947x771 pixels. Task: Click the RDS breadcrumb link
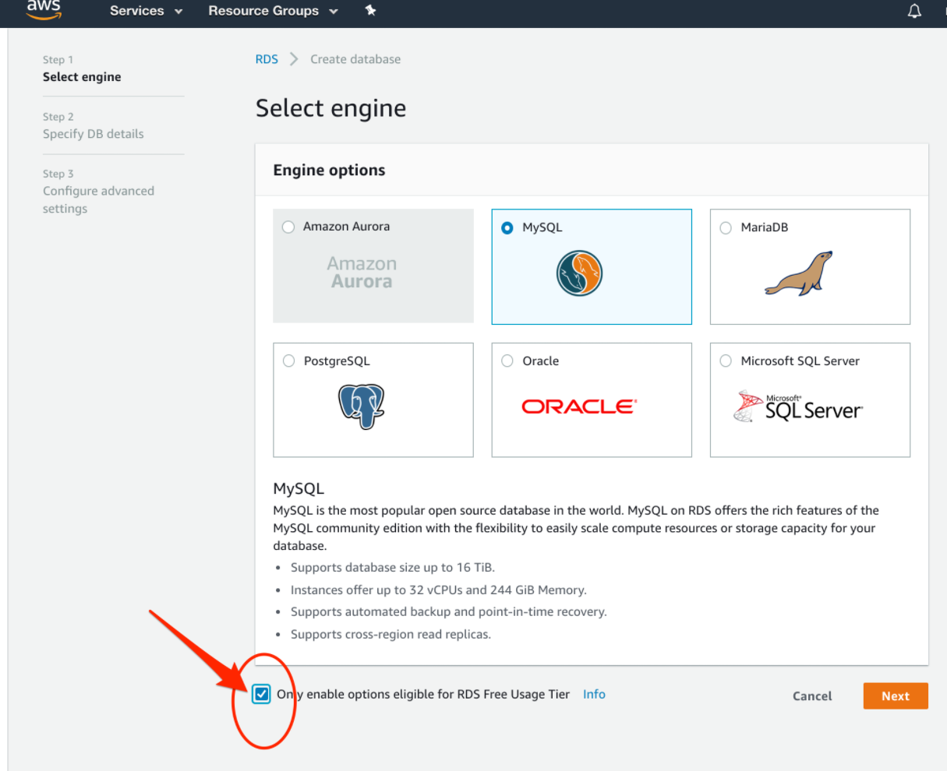(x=267, y=59)
